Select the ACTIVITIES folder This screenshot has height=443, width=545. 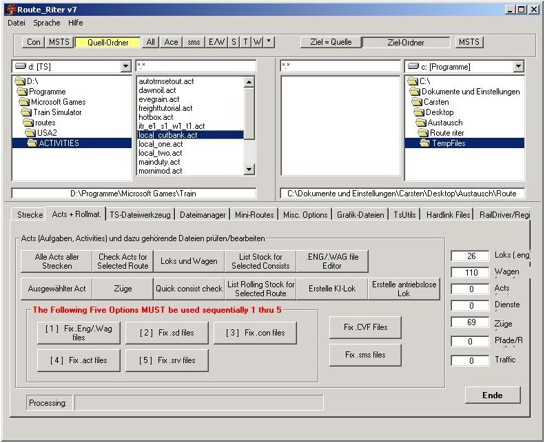coord(72,143)
